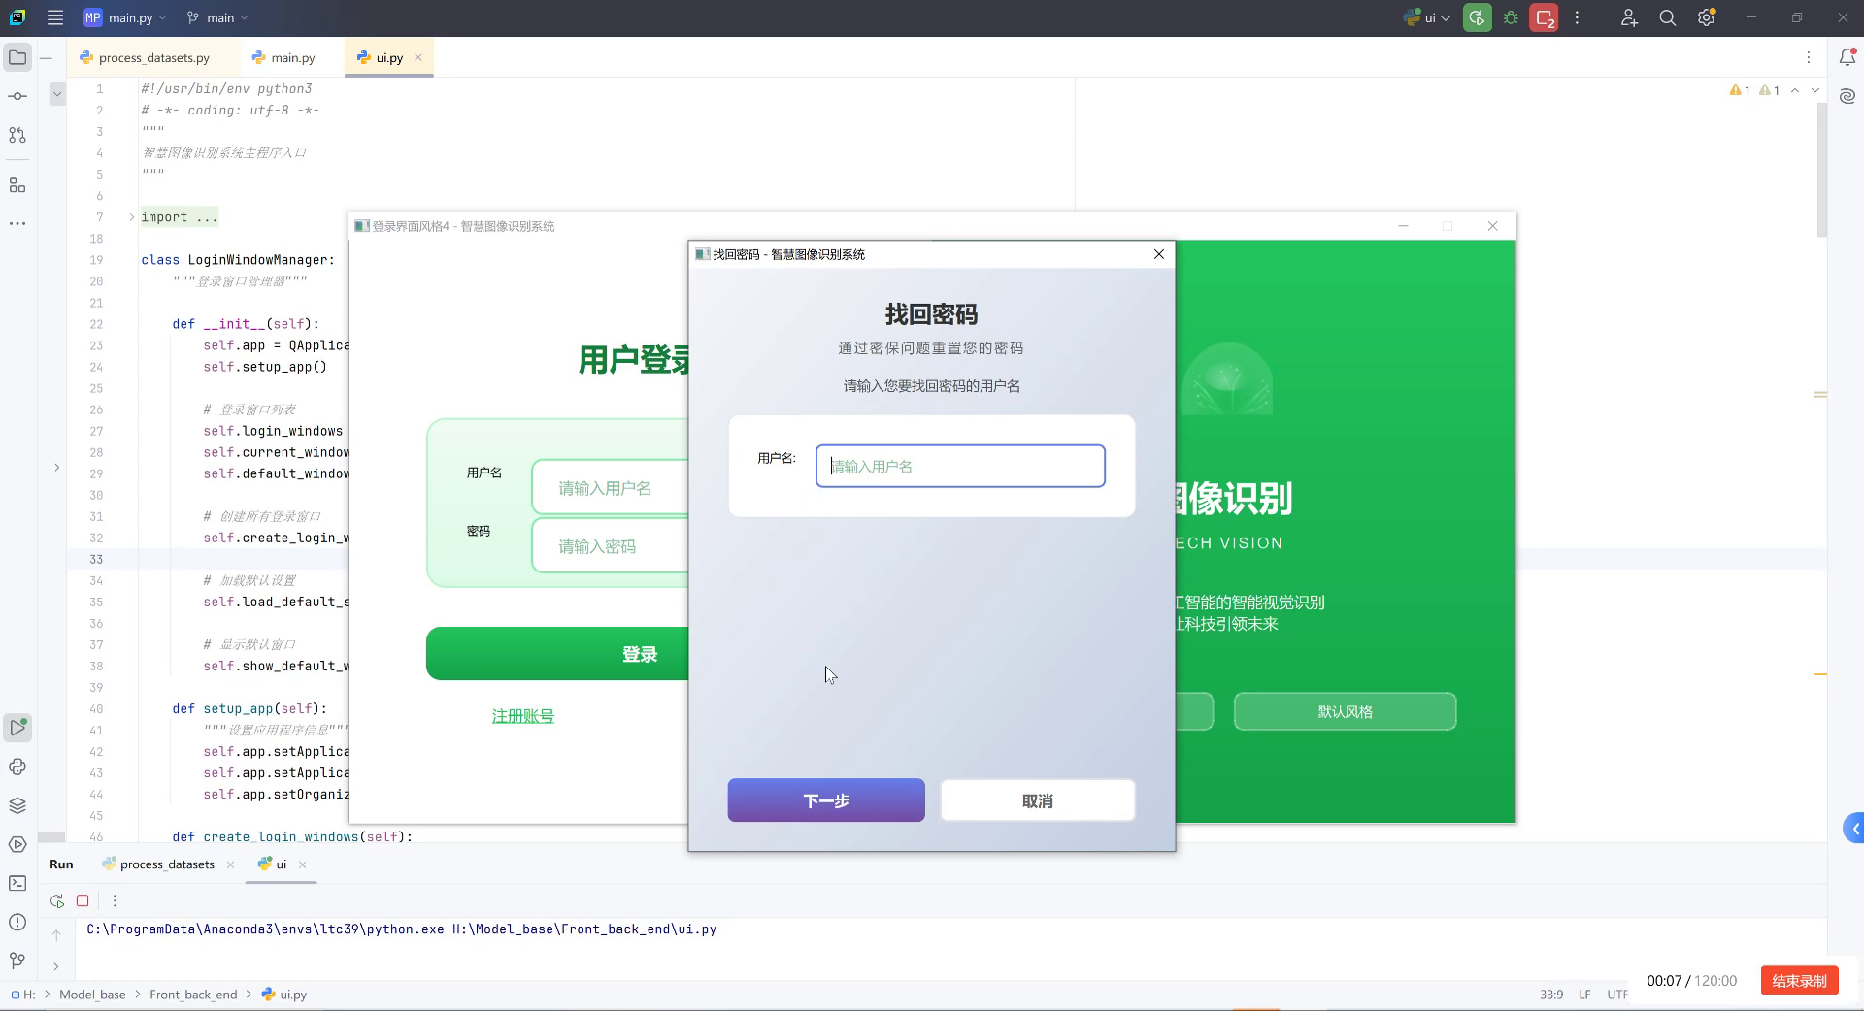Open the Pull Requests tool window
This screenshot has width=1864, height=1011.
click(17, 136)
